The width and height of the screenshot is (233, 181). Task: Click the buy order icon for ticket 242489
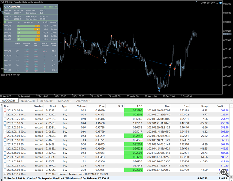pyautogui.click(x=5, y=144)
